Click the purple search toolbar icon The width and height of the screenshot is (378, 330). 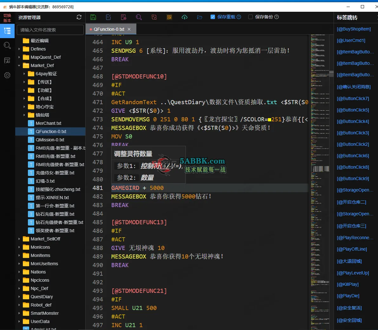tap(139, 17)
